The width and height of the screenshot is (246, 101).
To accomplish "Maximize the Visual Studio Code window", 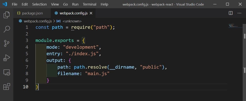I will [227, 4].
